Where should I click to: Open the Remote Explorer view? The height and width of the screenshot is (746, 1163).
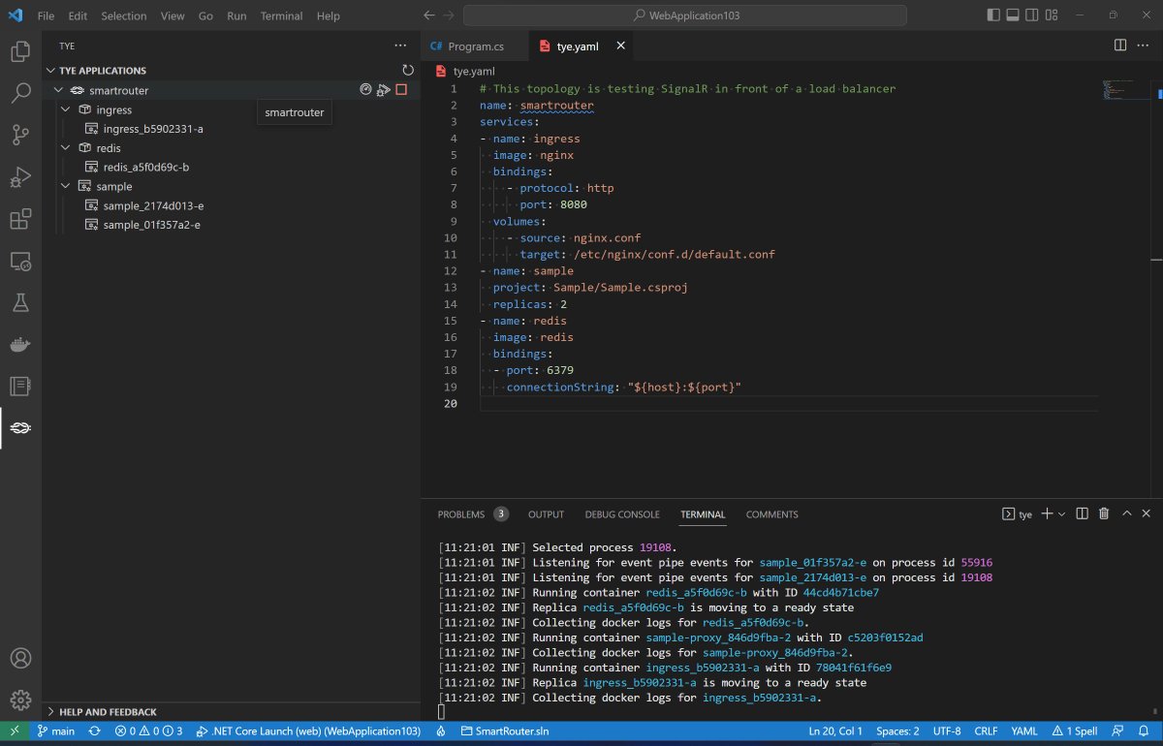20,262
